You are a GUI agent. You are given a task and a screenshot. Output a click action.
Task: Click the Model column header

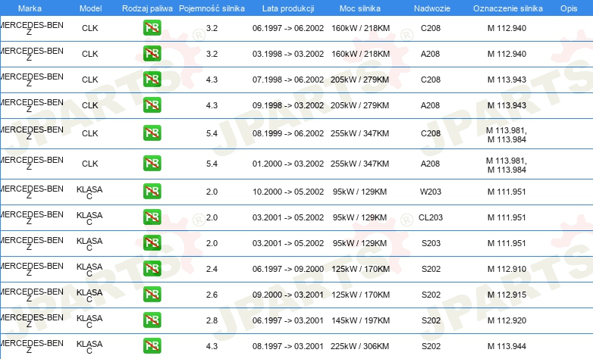90,8
